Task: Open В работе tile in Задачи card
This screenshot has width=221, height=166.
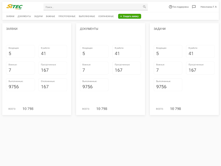Action: (x=200, y=51)
